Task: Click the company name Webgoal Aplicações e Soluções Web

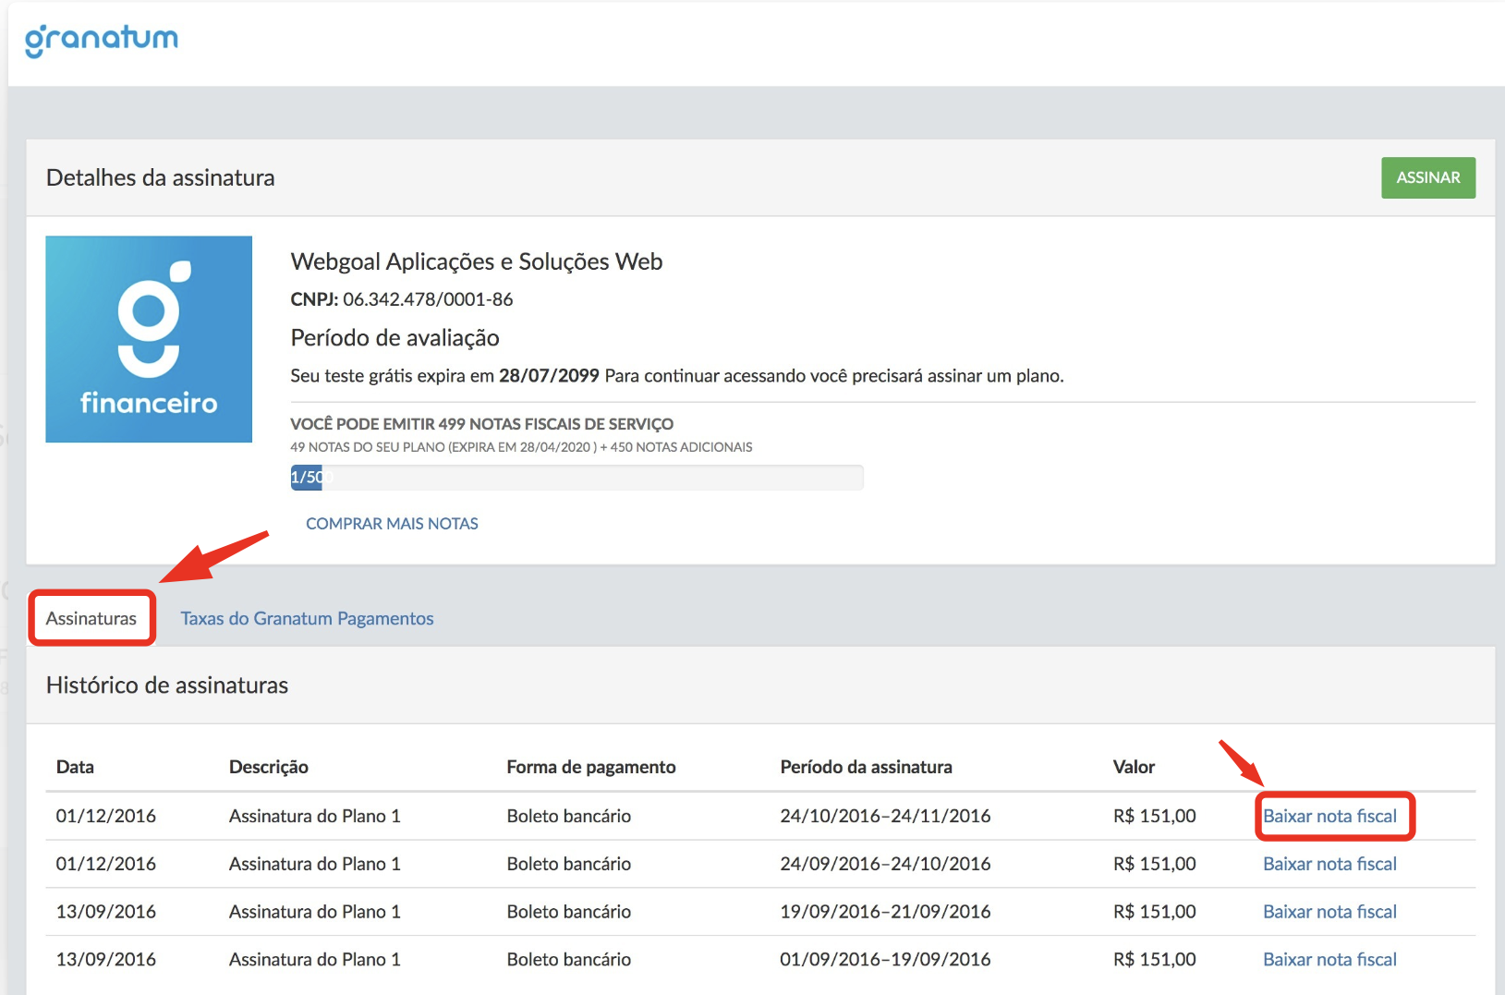Action: point(477,261)
